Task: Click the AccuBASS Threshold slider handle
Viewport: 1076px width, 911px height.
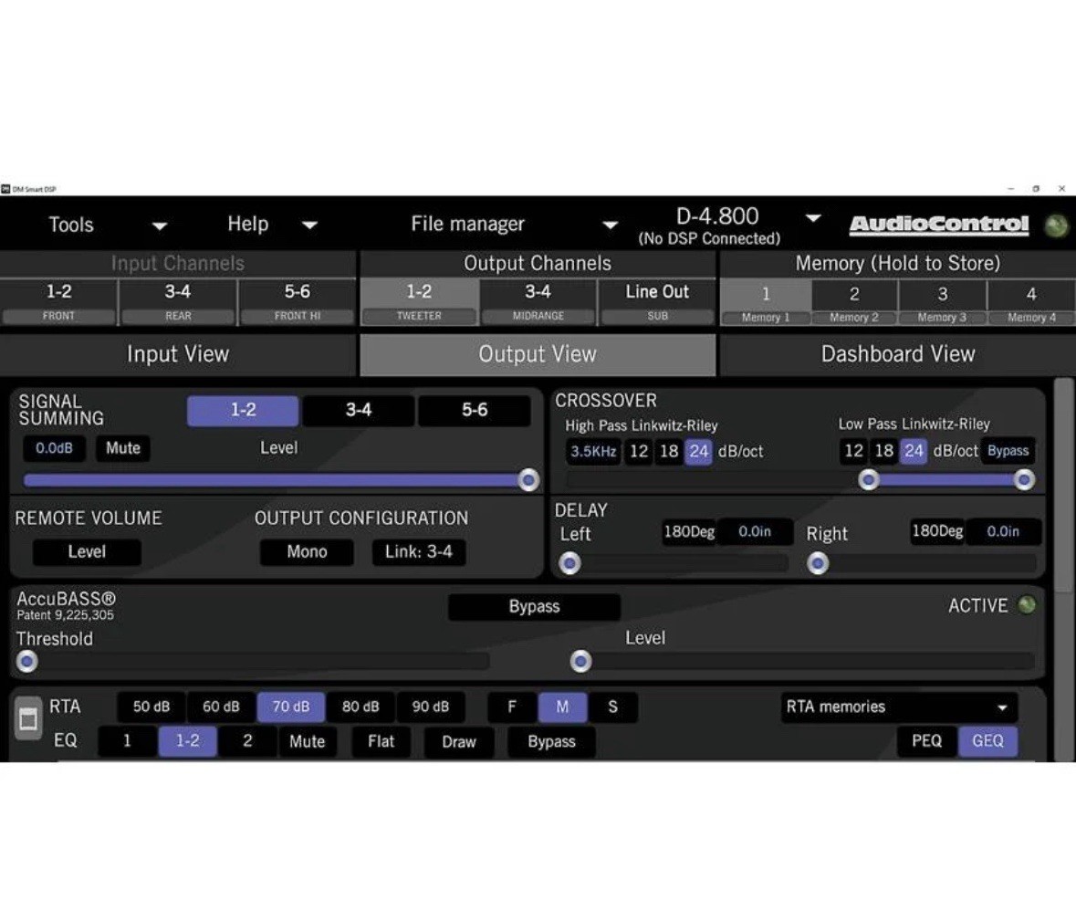Action: pyautogui.click(x=27, y=662)
